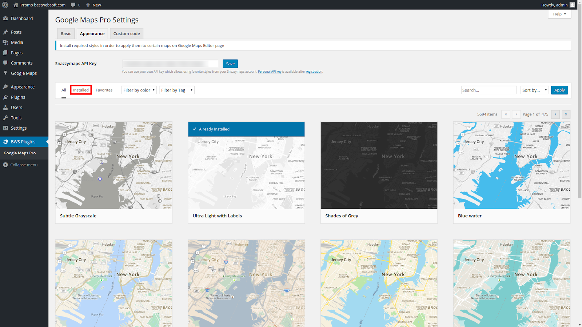Click the Shades of Grey style title
Viewport: 582px width, 327px height.
point(342,216)
